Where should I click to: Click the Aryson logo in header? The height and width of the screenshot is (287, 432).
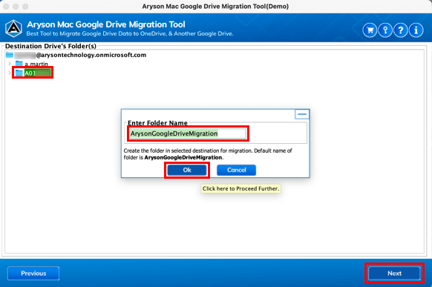click(14, 28)
